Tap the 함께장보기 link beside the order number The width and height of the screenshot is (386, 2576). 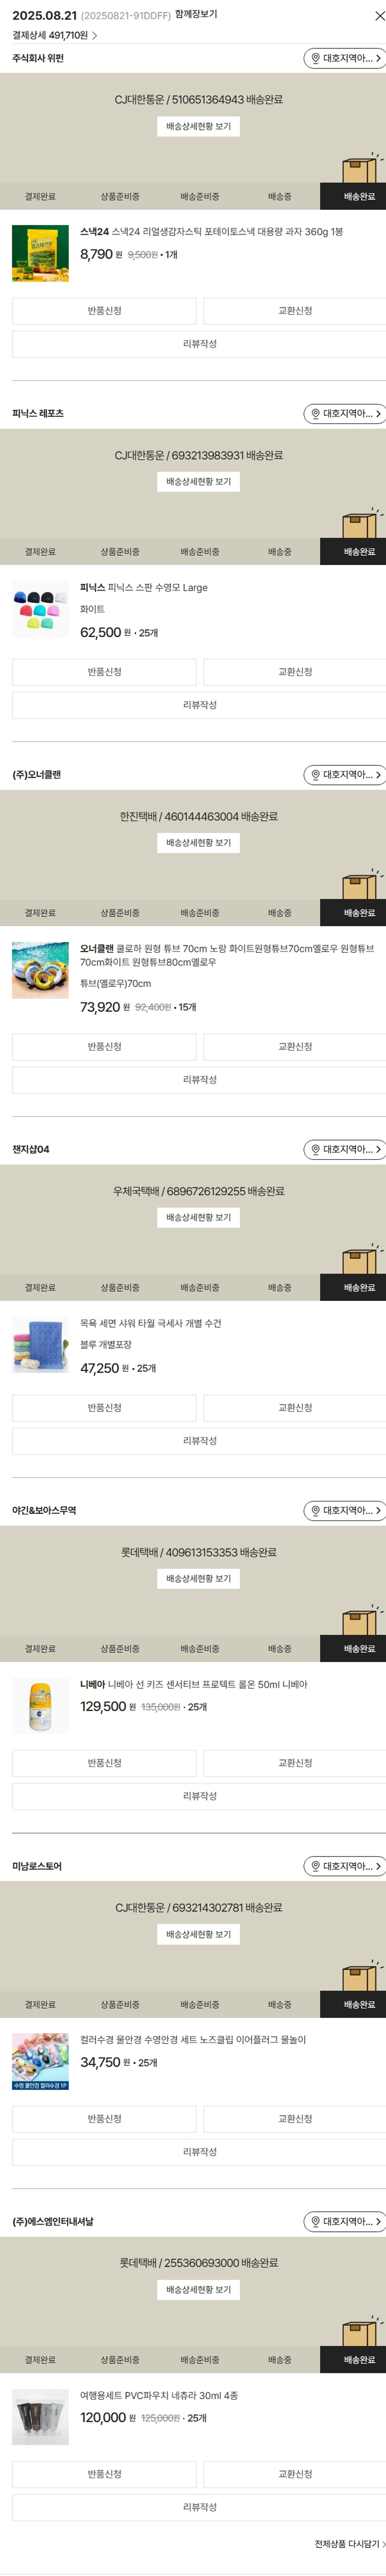pos(196,15)
